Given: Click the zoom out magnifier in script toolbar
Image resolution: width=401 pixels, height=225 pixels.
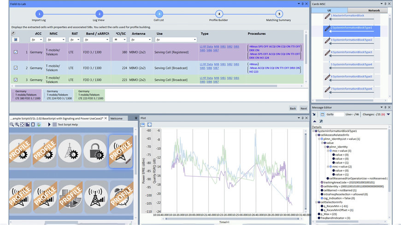Looking at the screenshot, I should [12, 124].
